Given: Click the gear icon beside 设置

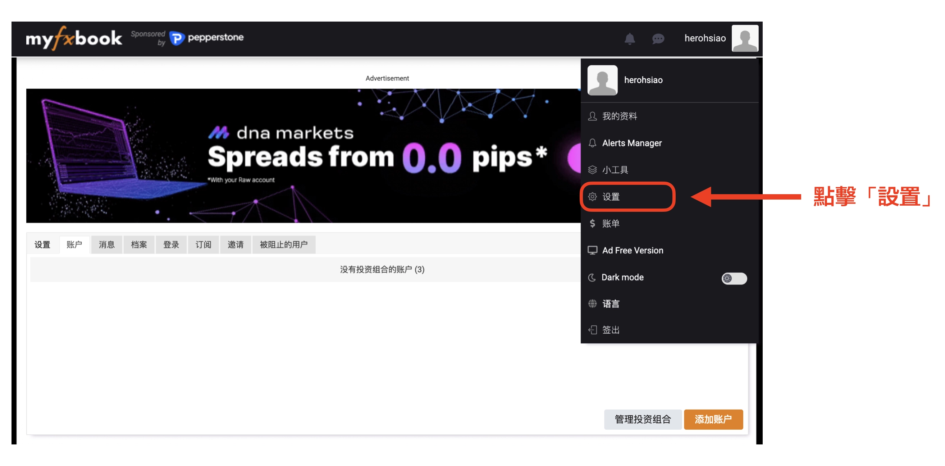Looking at the screenshot, I should 592,197.
